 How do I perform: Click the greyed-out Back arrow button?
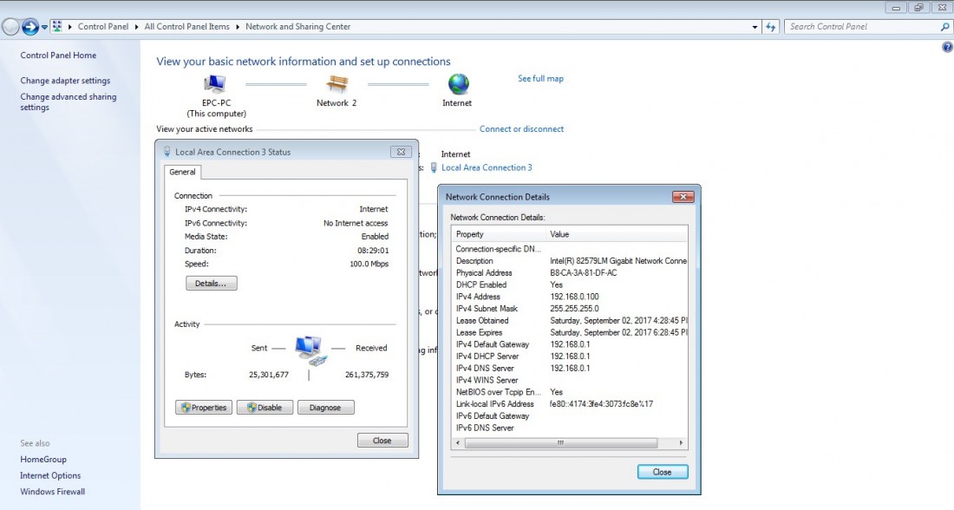pos(11,27)
